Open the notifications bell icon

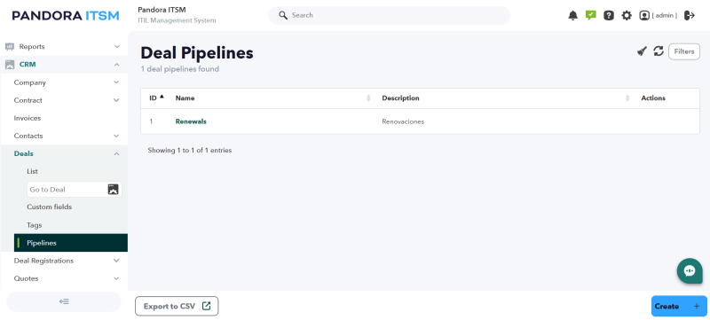click(x=572, y=15)
